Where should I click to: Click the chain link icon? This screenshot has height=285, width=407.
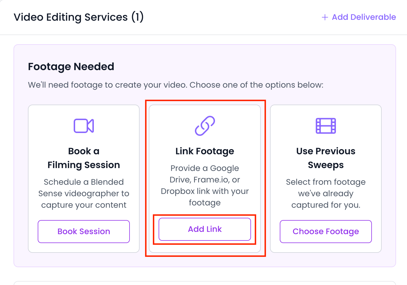point(205,126)
